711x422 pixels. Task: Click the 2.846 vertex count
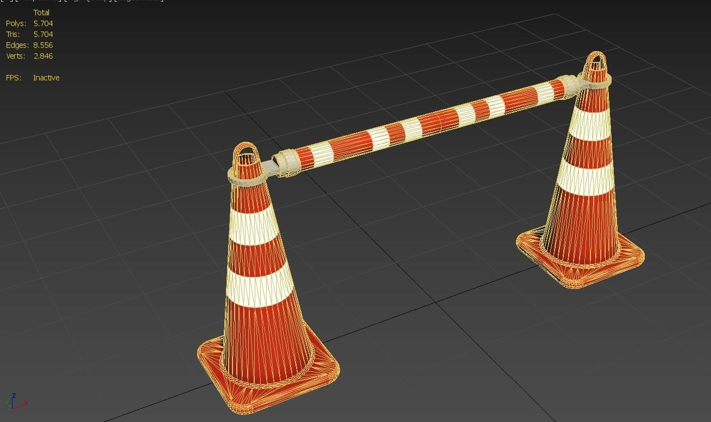tap(43, 56)
